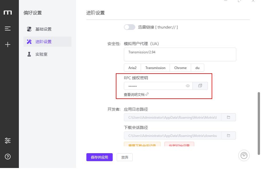Image resolution: width=262 pixels, height=170 pixels.
Task: Click the plus icon to add task
Action: [8, 44]
